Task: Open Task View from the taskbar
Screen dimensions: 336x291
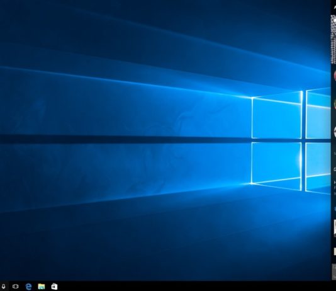Action: click(16, 287)
